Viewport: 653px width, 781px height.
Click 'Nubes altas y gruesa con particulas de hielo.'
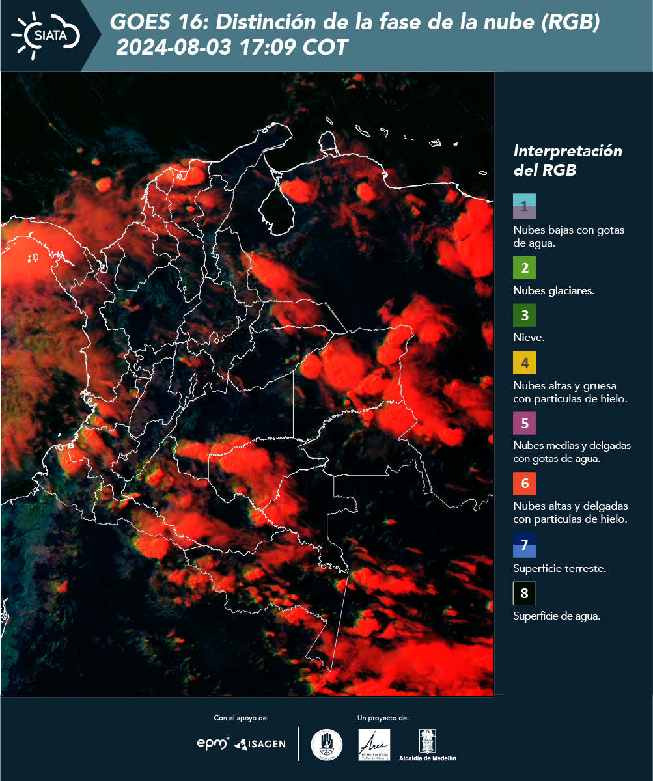click(x=570, y=392)
